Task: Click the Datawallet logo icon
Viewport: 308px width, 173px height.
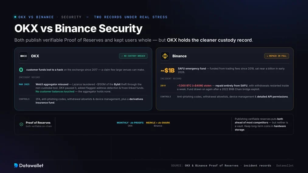Action: click(x=16, y=165)
